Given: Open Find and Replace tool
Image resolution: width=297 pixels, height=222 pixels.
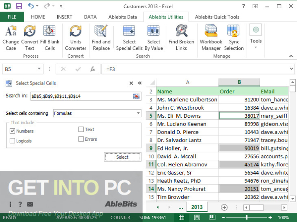Looking at the screenshot, I should coord(101,38).
